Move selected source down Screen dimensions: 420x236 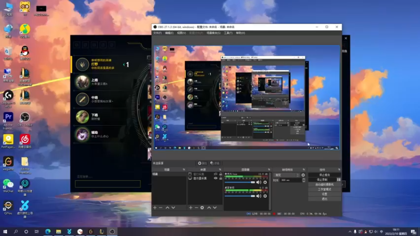pyautogui.click(x=215, y=208)
